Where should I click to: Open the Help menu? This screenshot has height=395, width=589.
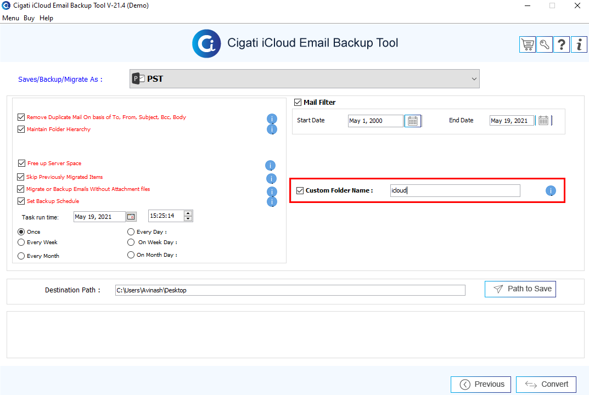pos(46,18)
